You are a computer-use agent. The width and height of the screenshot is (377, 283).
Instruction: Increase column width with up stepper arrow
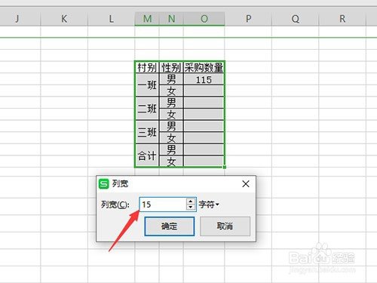click(191, 201)
